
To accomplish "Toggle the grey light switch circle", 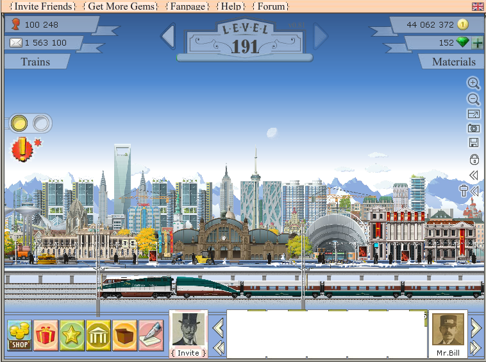I will tap(40, 123).
